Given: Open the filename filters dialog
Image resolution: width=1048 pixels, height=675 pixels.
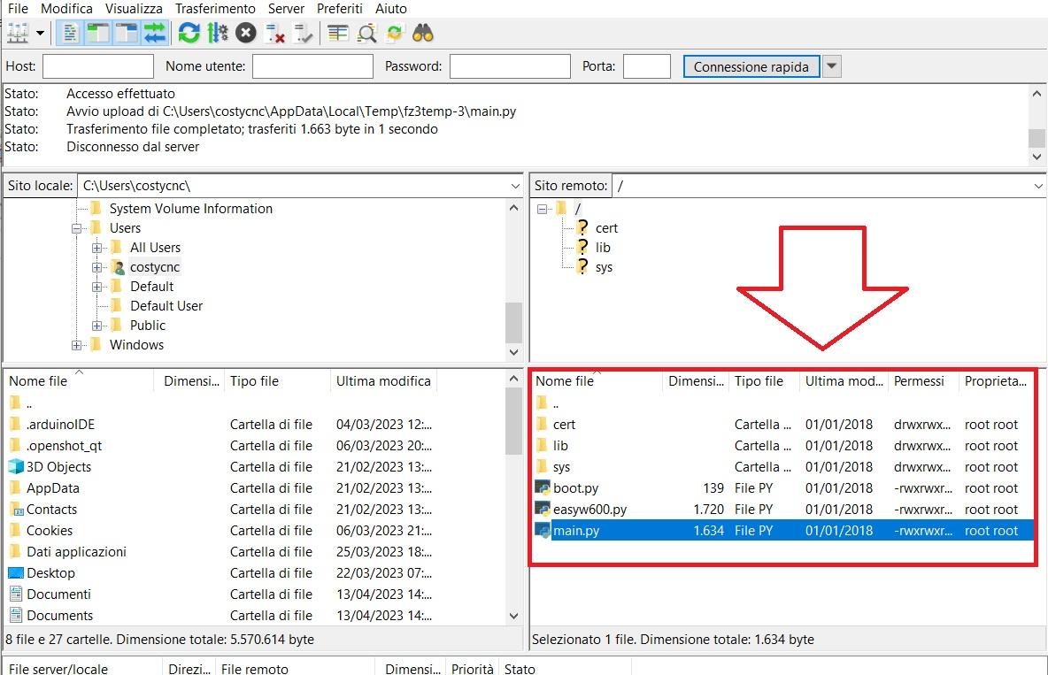Looking at the screenshot, I should point(338,33).
